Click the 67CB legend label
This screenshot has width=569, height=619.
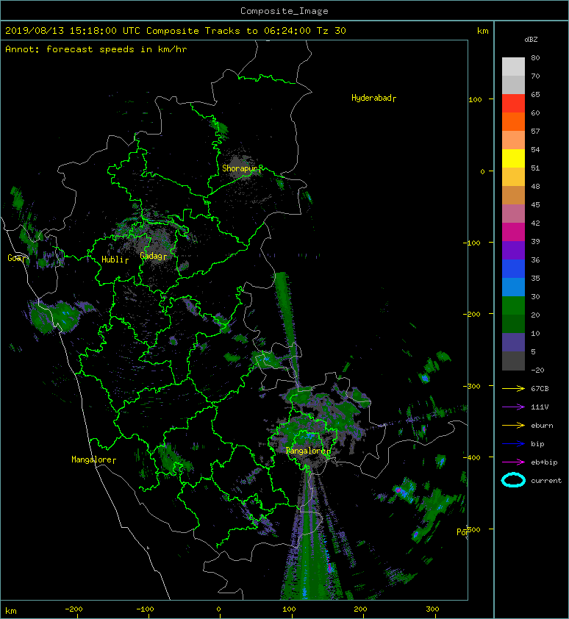(540, 388)
